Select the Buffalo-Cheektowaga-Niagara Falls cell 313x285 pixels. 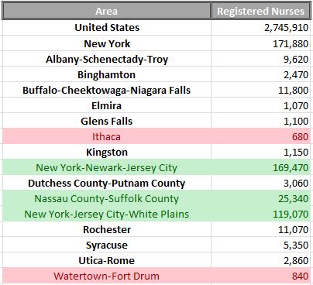[x=107, y=90]
